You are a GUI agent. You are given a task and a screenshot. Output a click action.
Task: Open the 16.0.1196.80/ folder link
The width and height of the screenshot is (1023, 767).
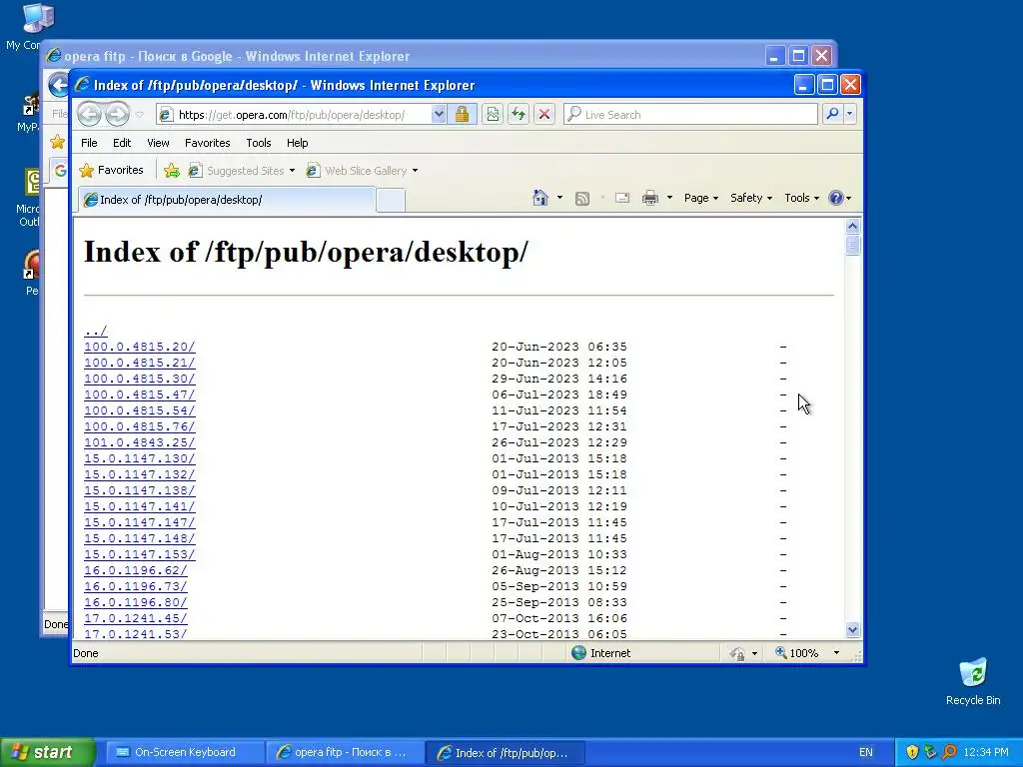136,602
